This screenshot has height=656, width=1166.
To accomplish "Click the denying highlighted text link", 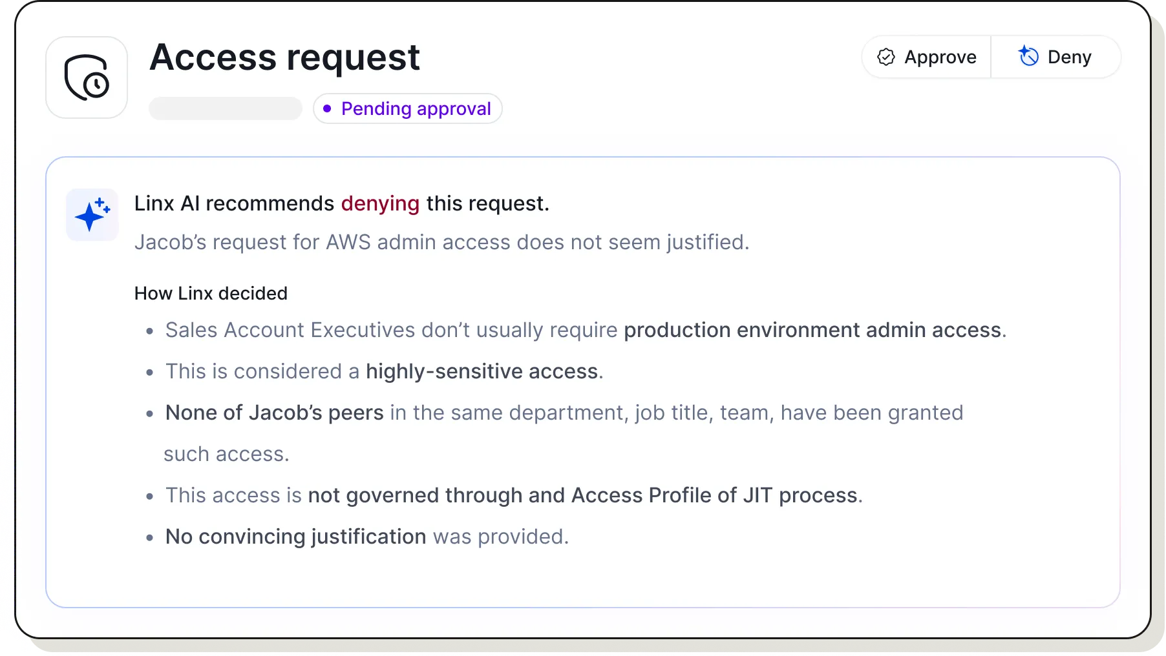I will click(x=380, y=203).
